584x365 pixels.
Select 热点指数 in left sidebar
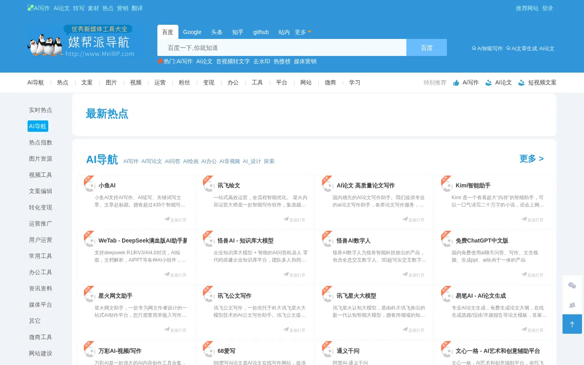(x=41, y=142)
